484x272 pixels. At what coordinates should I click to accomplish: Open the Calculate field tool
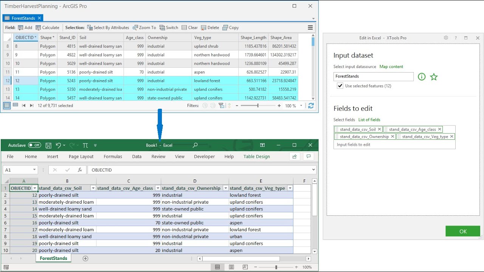point(47,28)
